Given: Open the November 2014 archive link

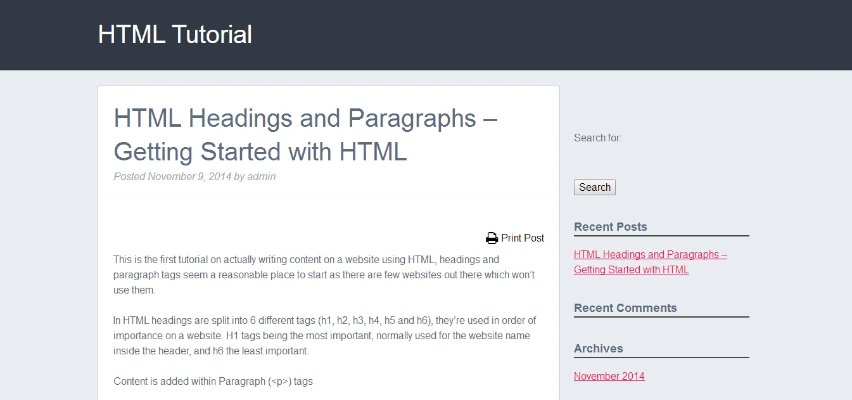Looking at the screenshot, I should point(609,376).
